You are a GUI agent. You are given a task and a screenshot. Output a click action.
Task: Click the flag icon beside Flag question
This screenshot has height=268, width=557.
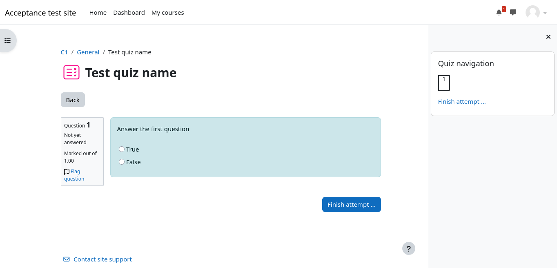click(x=67, y=172)
